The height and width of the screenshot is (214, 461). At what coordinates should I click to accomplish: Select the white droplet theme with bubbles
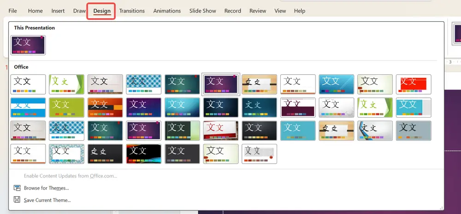coord(337,107)
